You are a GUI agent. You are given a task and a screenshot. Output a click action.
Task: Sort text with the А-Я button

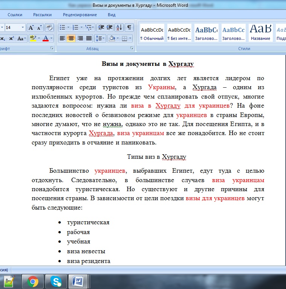pyautogui.click(x=119, y=27)
